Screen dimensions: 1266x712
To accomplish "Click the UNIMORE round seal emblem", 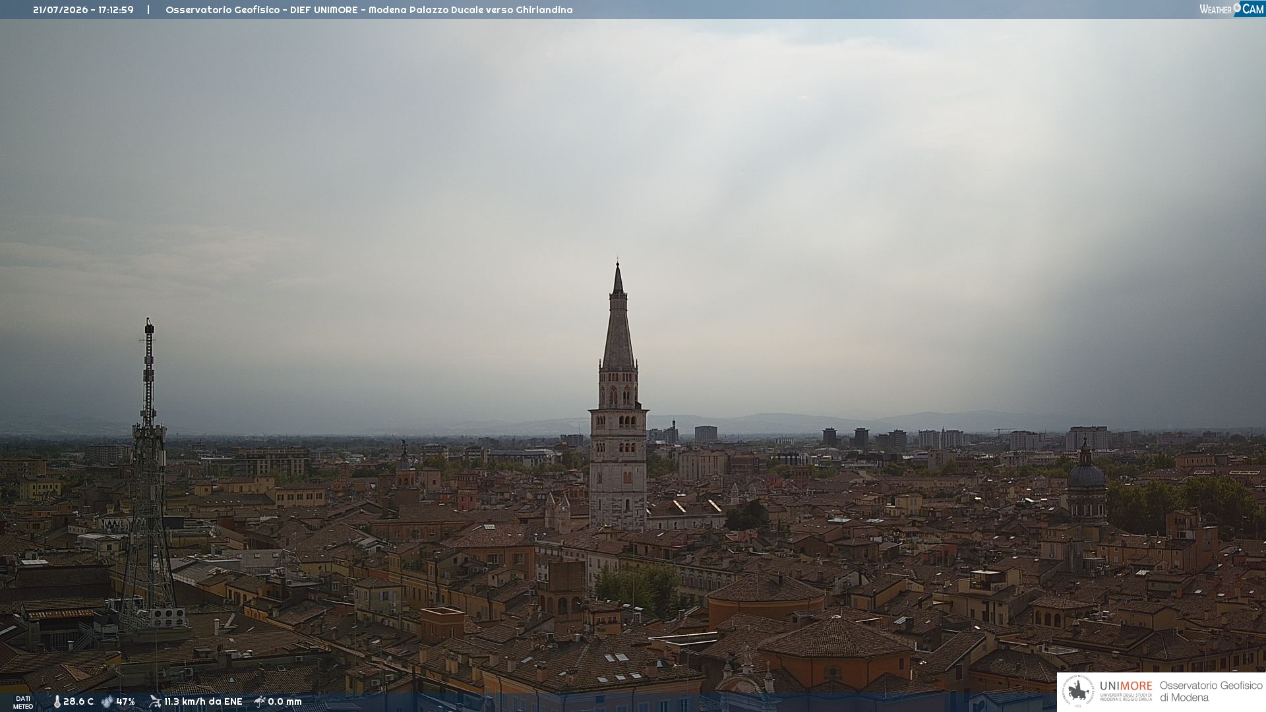I will [1078, 692].
